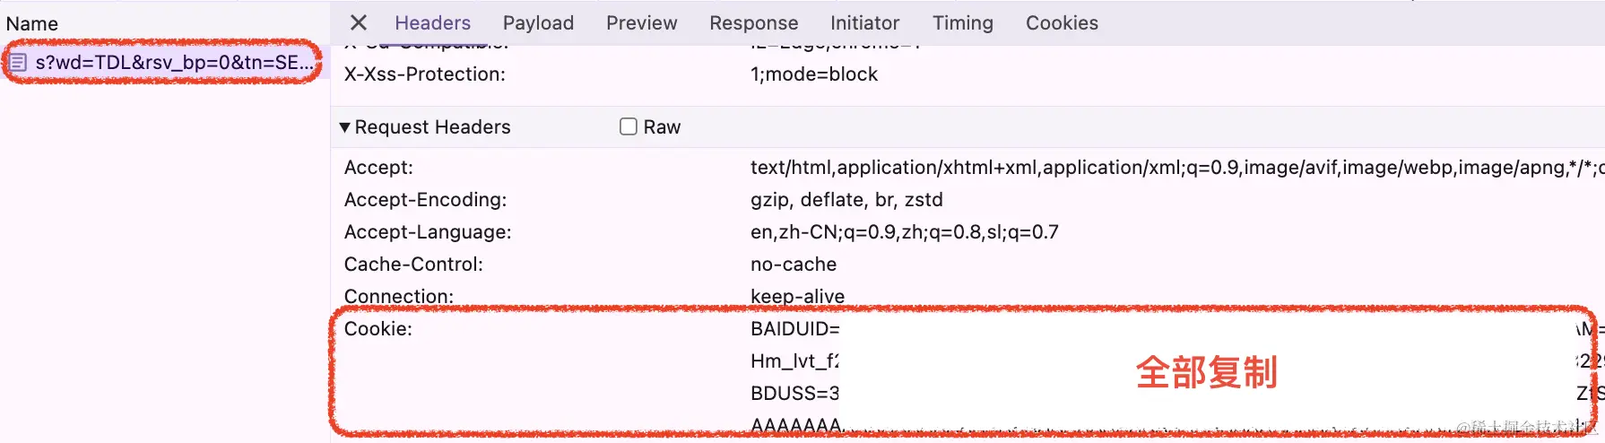Click the Cookie header name
Viewport: 1605px width, 443px height.
pyautogui.click(x=378, y=328)
